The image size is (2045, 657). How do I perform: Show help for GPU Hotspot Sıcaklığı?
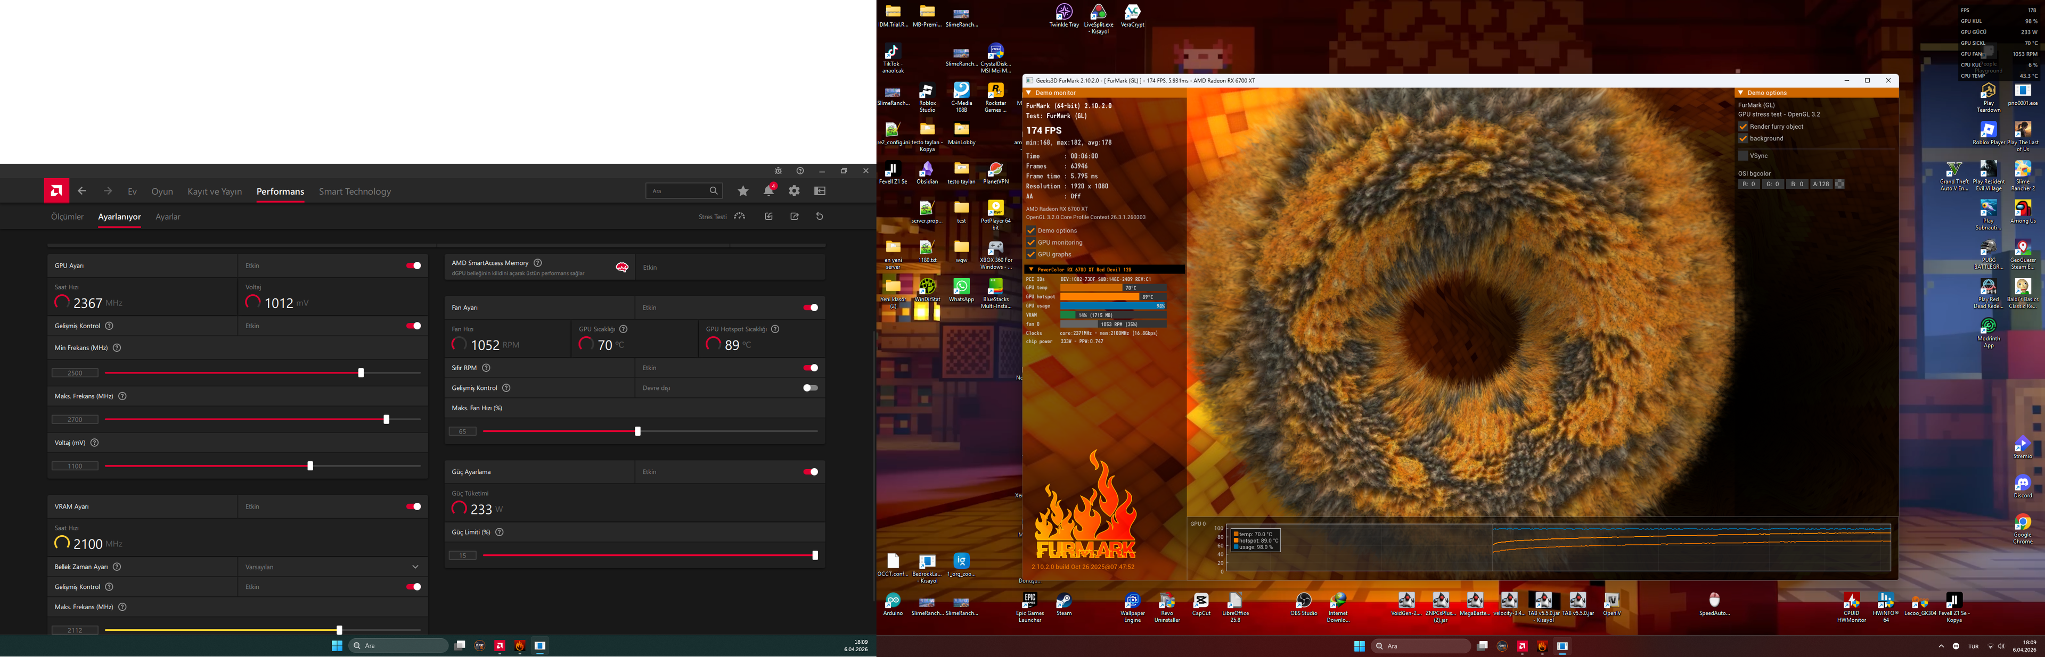click(x=775, y=329)
